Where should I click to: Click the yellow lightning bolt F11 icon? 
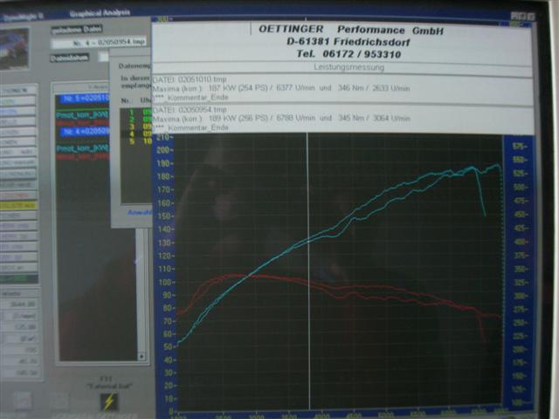pyautogui.click(x=108, y=402)
